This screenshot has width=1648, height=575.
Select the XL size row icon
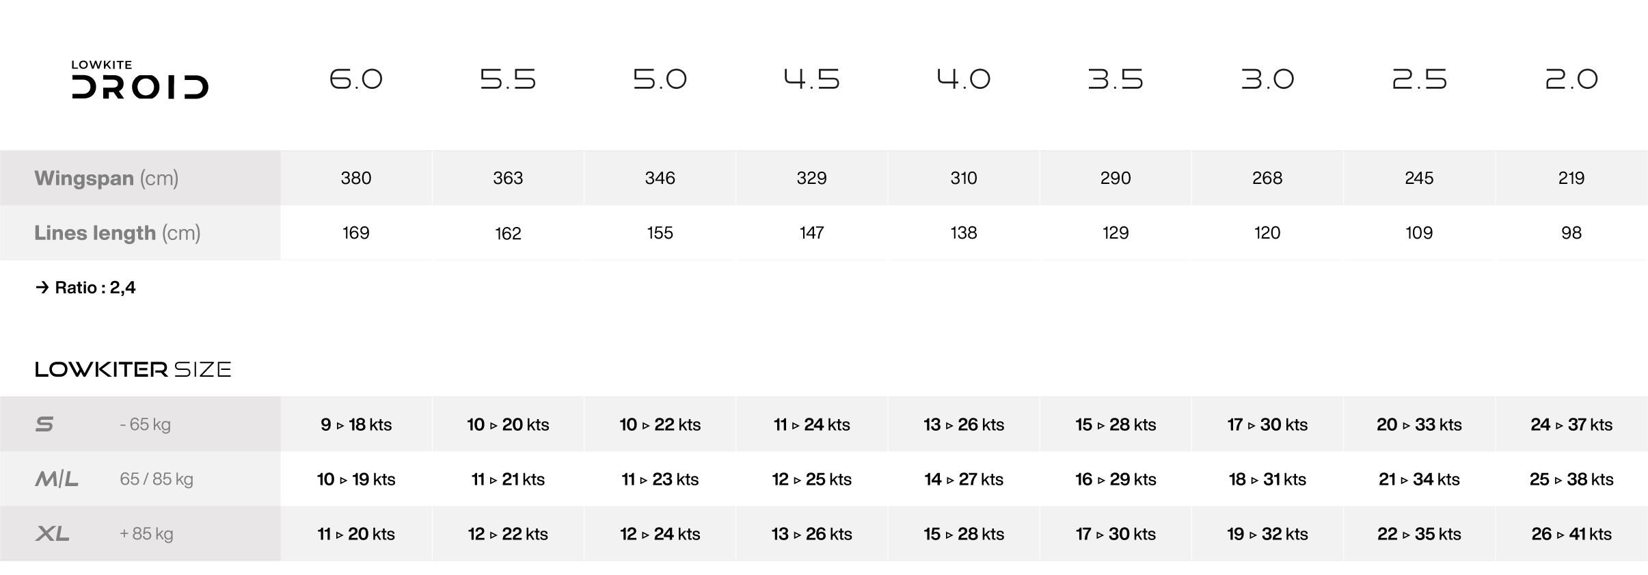click(x=53, y=534)
